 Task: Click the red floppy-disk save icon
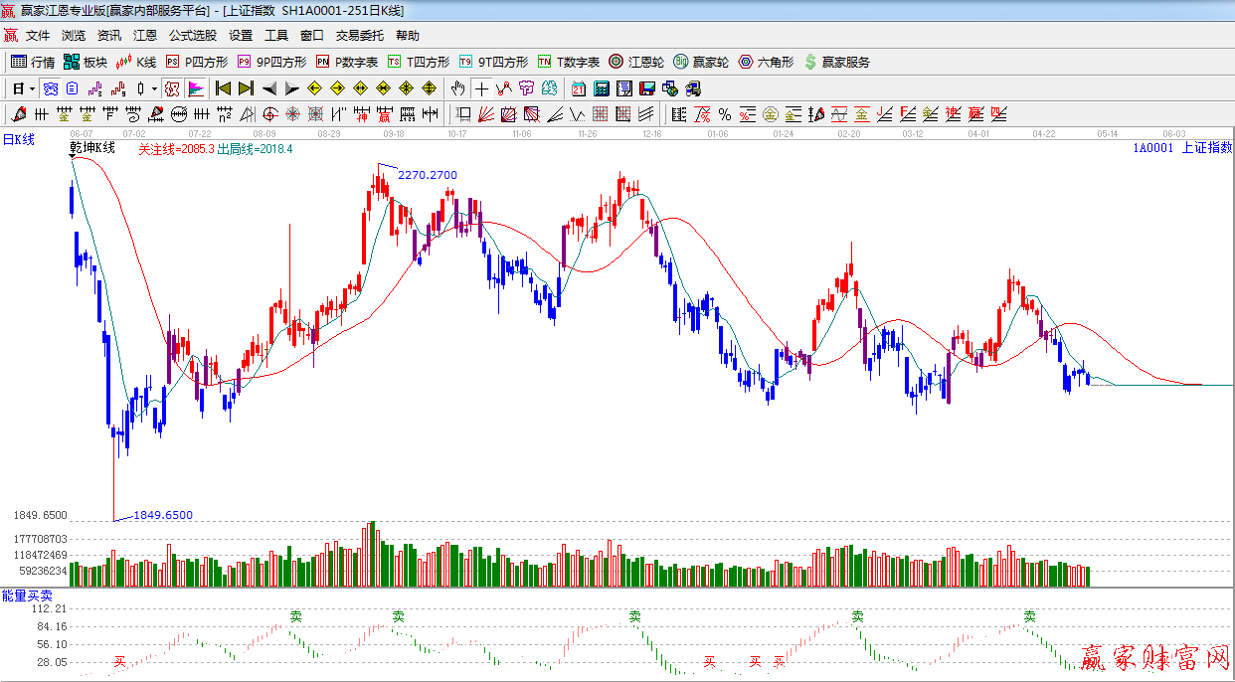645,88
